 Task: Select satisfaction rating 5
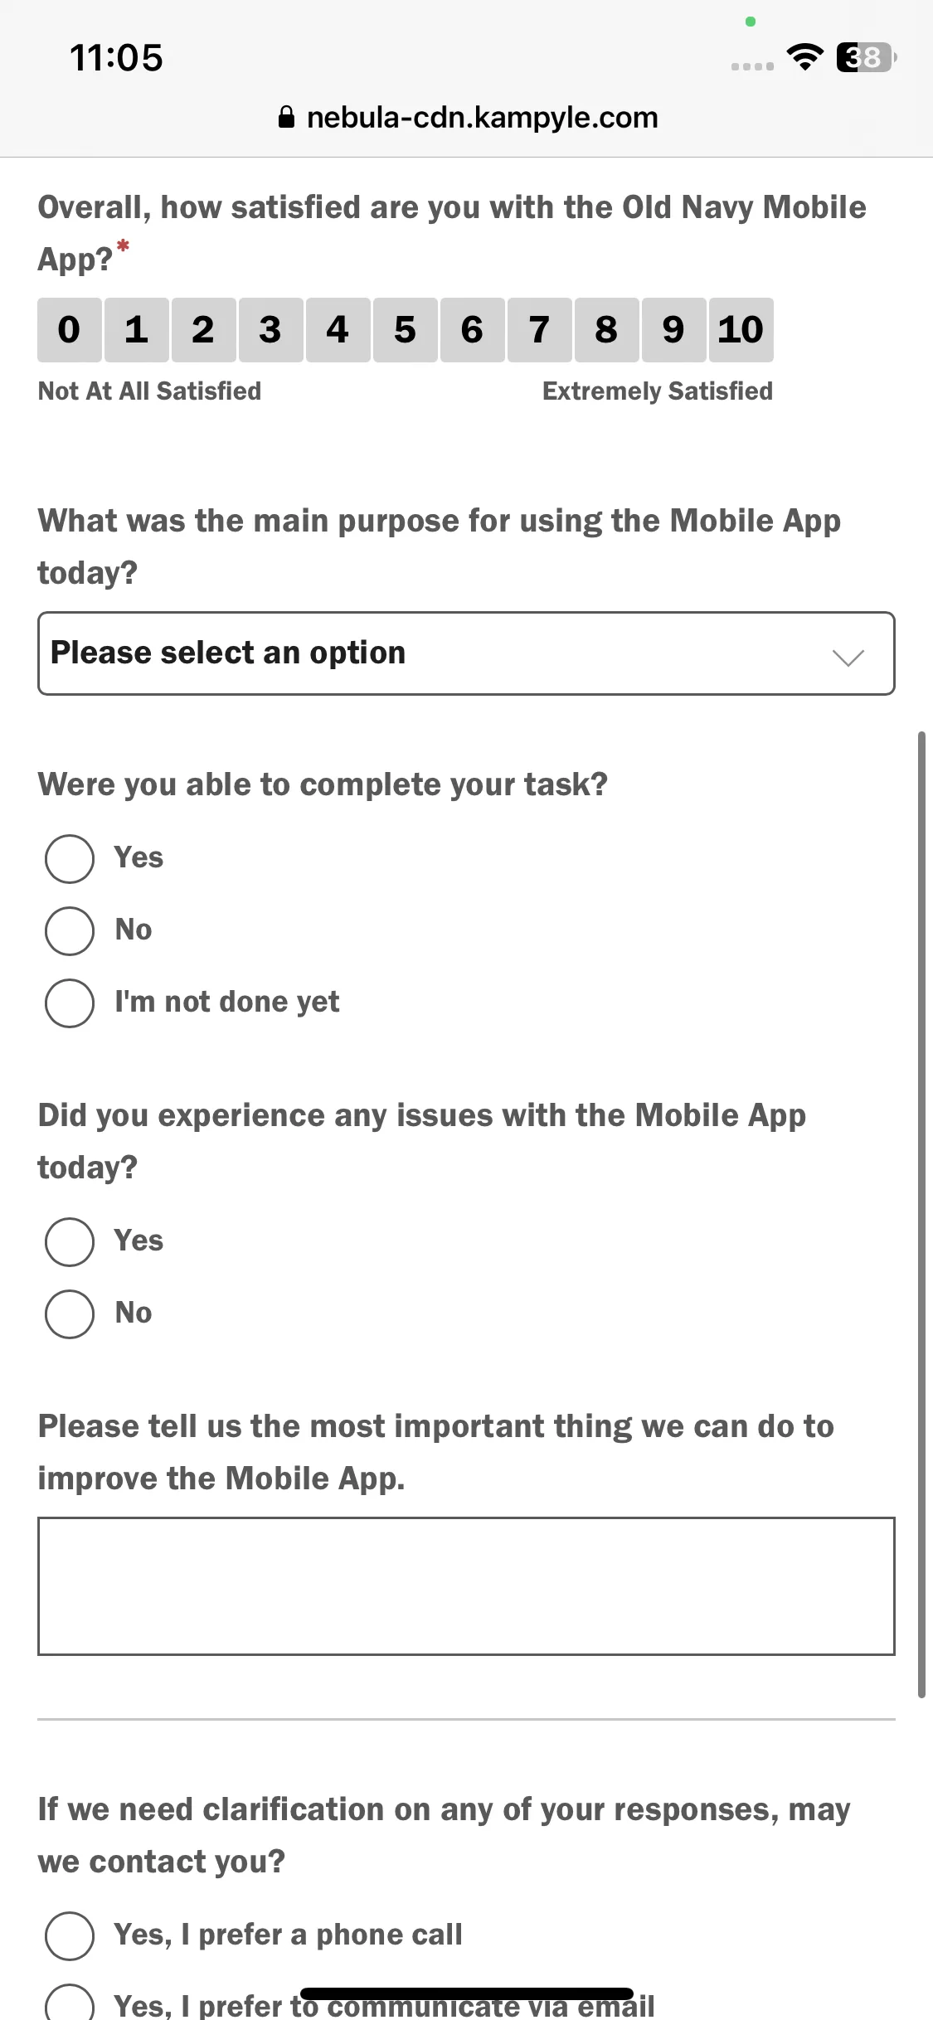tap(405, 330)
